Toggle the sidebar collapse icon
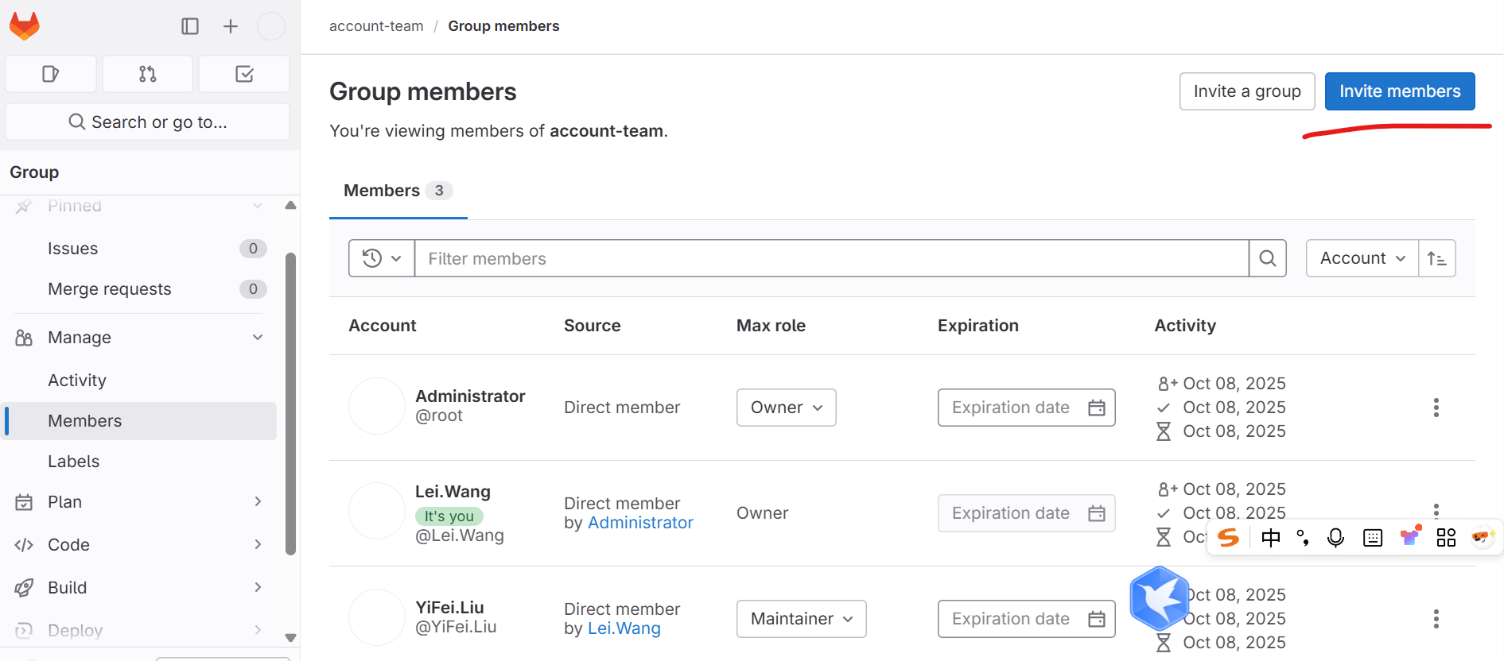 pyautogui.click(x=190, y=26)
